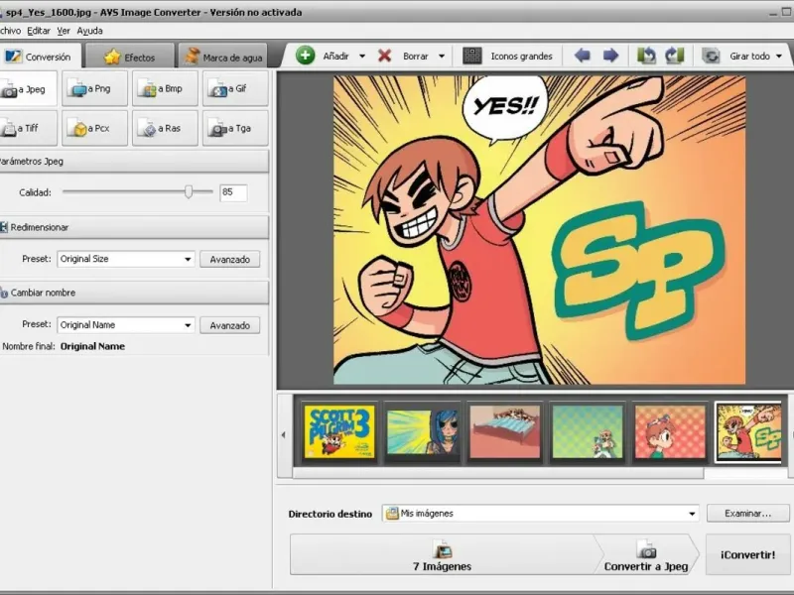Select the green checkered thumbnail
This screenshot has height=595, width=794.
pyautogui.click(x=588, y=431)
